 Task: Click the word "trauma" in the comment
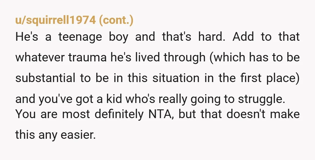click(87, 57)
